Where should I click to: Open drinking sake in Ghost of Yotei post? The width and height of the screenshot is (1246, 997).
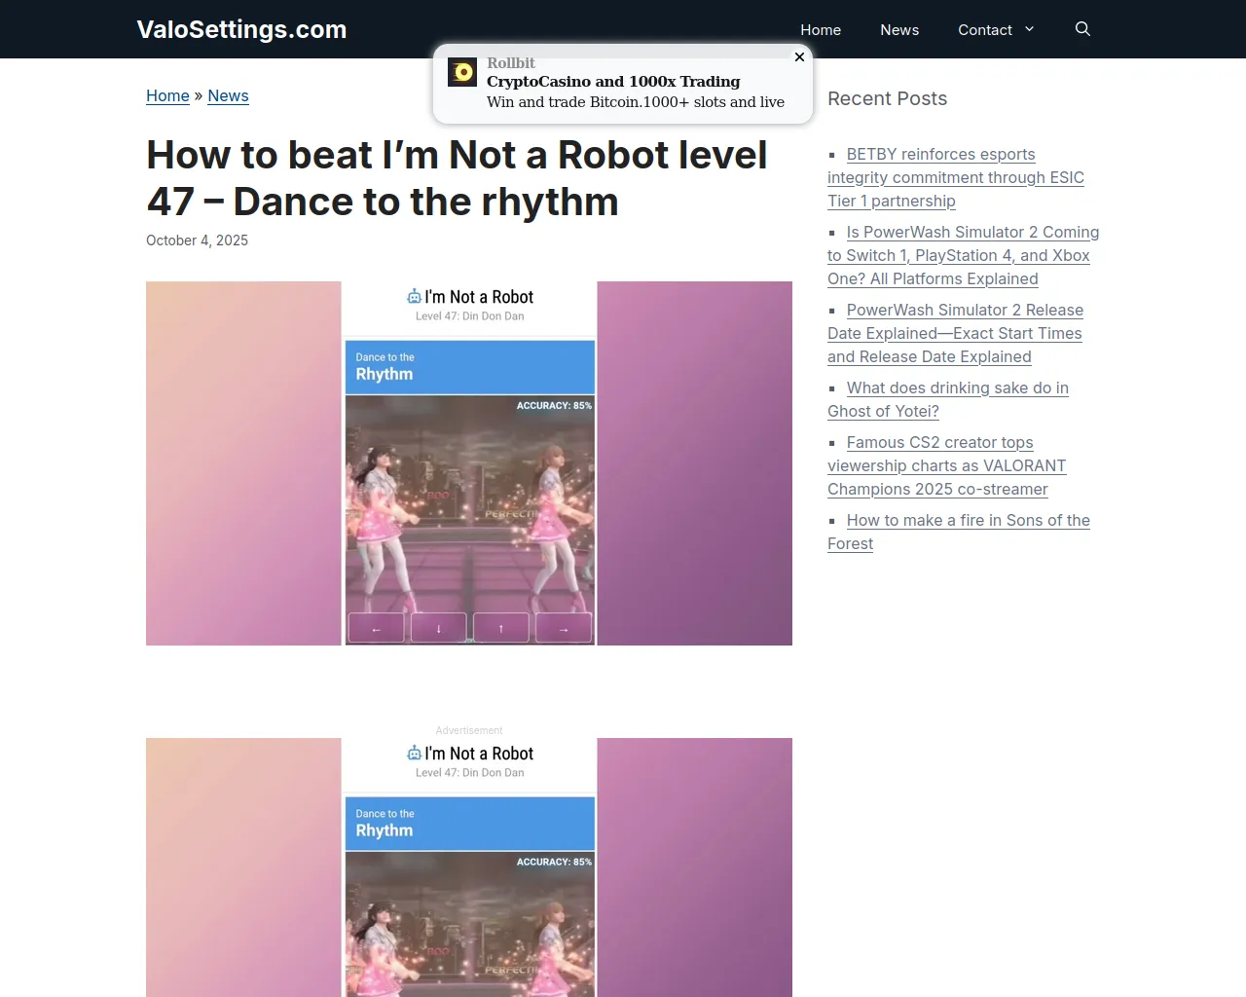pyautogui.click(x=947, y=399)
